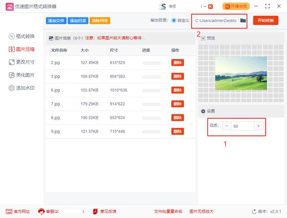The width and height of the screenshot is (287, 218).
Task: Click the progress bar of 7.jpg
Action: click(152, 105)
